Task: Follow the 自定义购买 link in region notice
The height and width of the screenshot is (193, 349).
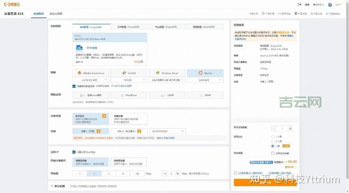Action: (169, 138)
